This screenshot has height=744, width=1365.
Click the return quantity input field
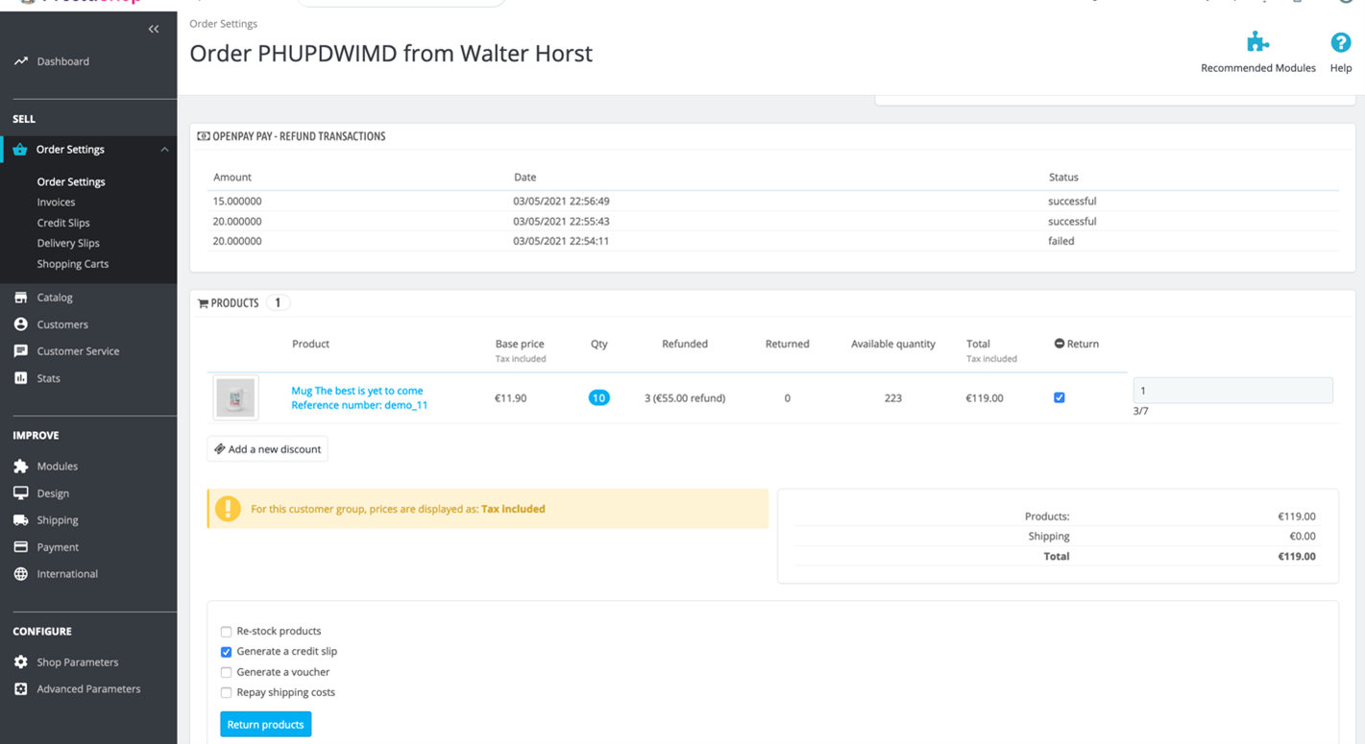tap(1232, 391)
